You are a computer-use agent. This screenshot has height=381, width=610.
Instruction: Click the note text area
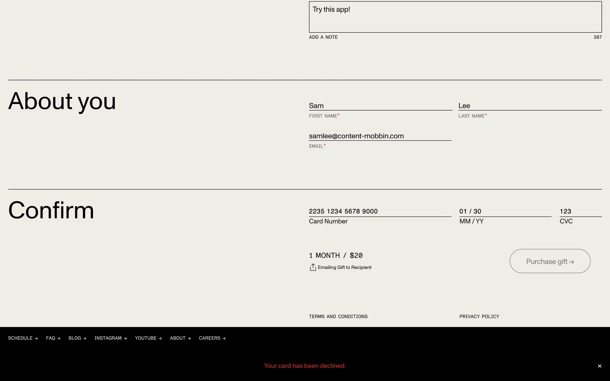455,17
